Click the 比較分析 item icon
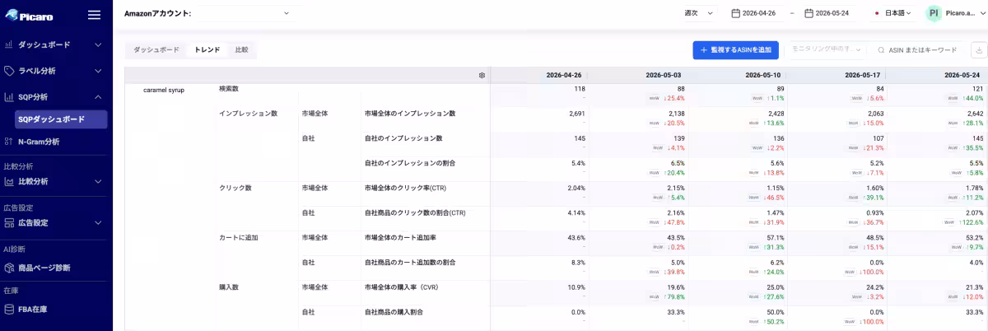The width and height of the screenshot is (988, 331). (x=9, y=181)
